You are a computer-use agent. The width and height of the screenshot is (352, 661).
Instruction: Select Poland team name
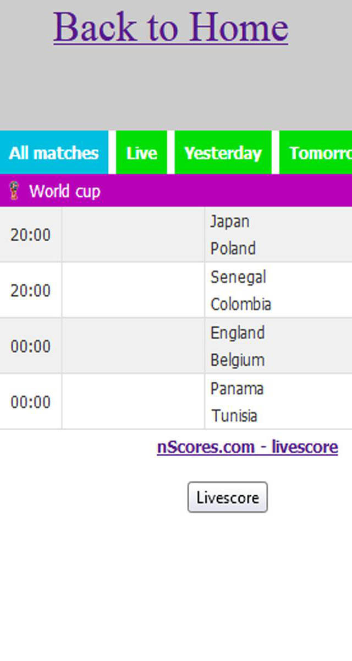pyautogui.click(x=233, y=248)
